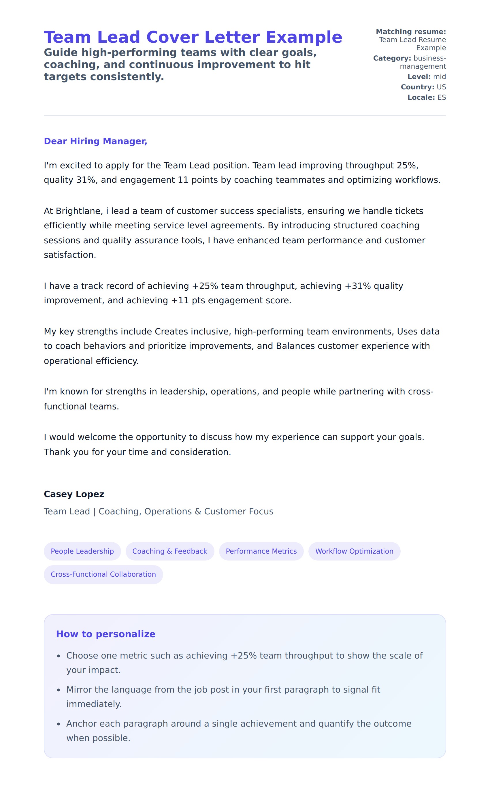Click the Locale: ES metadata line
The image size is (490, 786).
(427, 97)
